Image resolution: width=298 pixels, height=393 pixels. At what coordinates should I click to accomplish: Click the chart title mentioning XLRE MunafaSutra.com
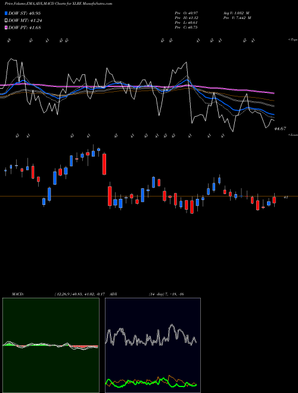click(x=58, y=4)
